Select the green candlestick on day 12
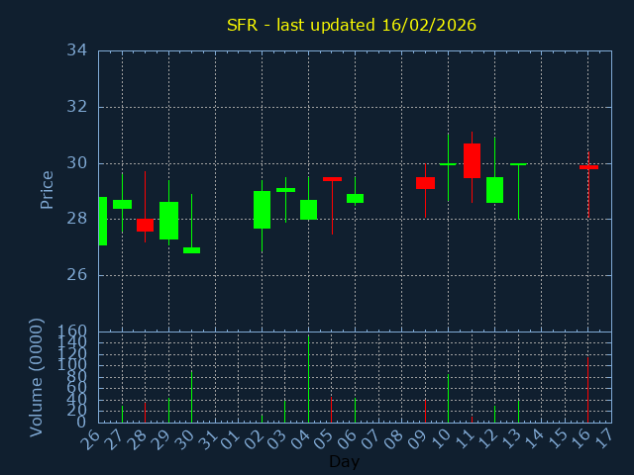Screen dimensions: 634x475 [494, 190]
